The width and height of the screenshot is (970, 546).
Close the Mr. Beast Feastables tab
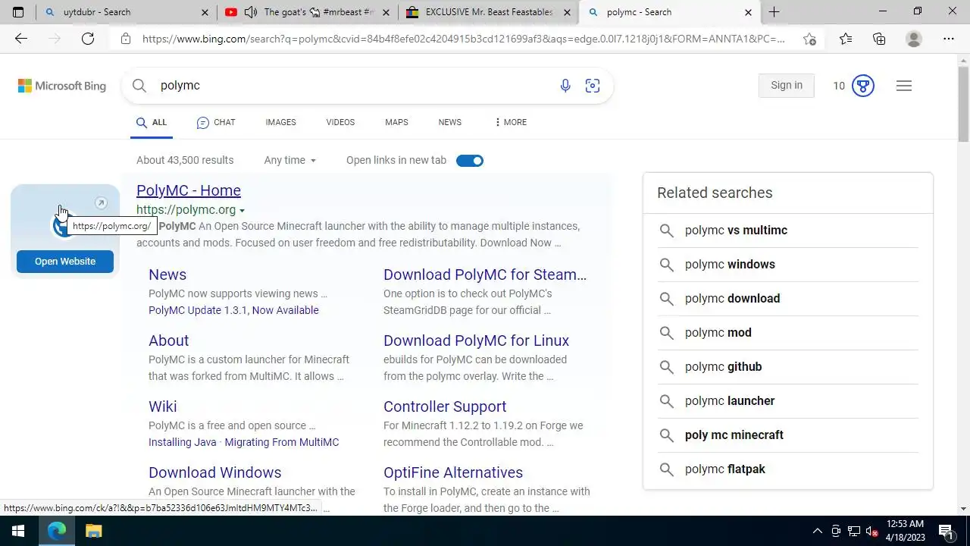[x=567, y=12]
